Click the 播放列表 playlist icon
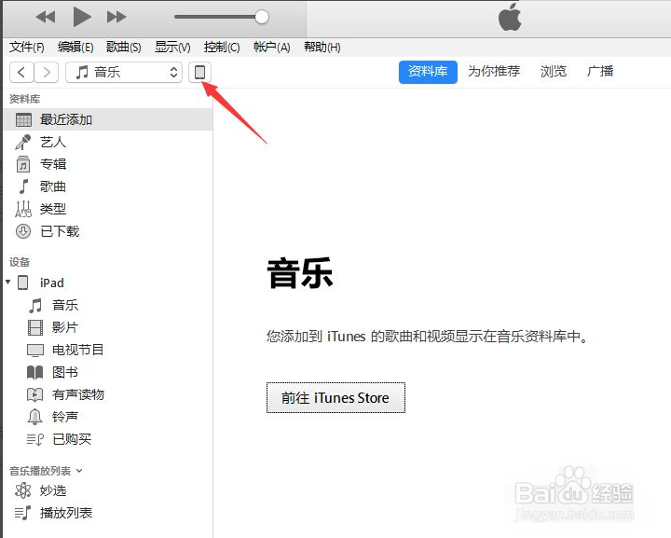The height and width of the screenshot is (538, 671). (x=23, y=513)
